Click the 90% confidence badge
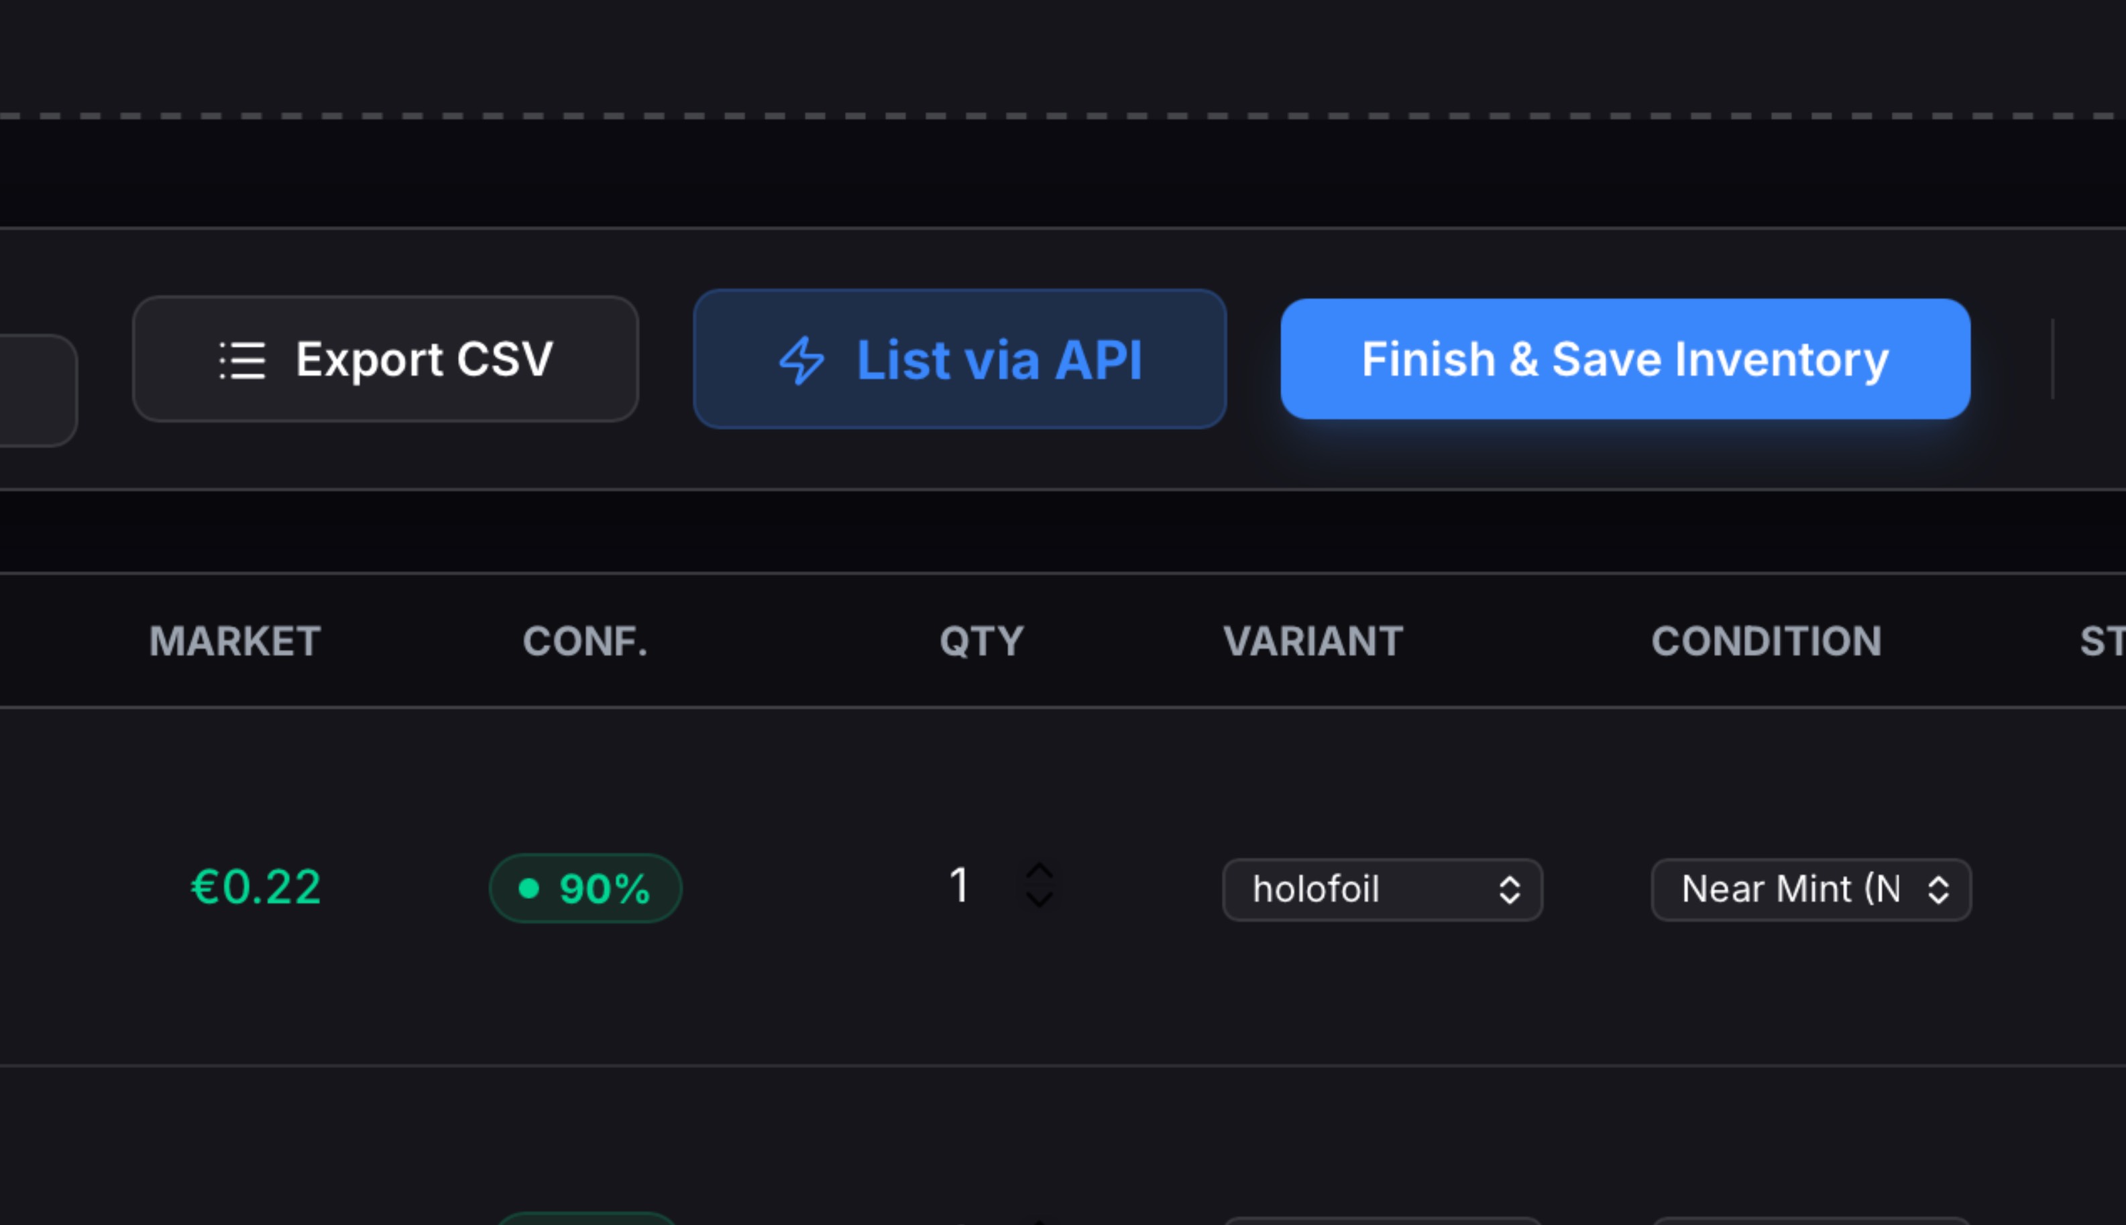 click(585, 888)
